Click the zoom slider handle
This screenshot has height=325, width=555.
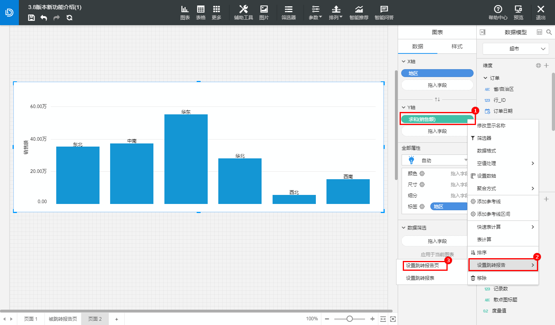(x=349, y=319)
